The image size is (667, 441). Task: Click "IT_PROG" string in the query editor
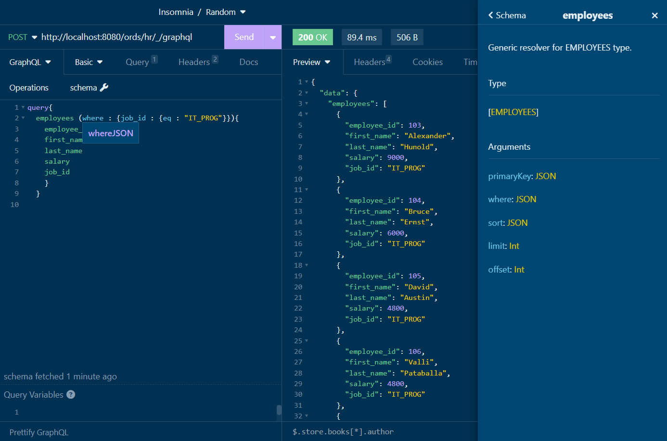coord(203,118)
